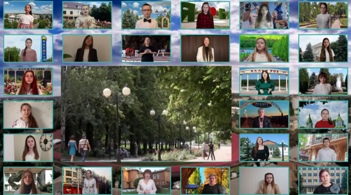Select the girl in white jacket, dark curtain tile
The height and width of the screenshot is (195, 351).
pos(205,48)
